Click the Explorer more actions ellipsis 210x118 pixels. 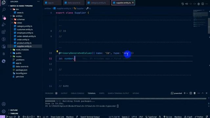tap(38, 1)
